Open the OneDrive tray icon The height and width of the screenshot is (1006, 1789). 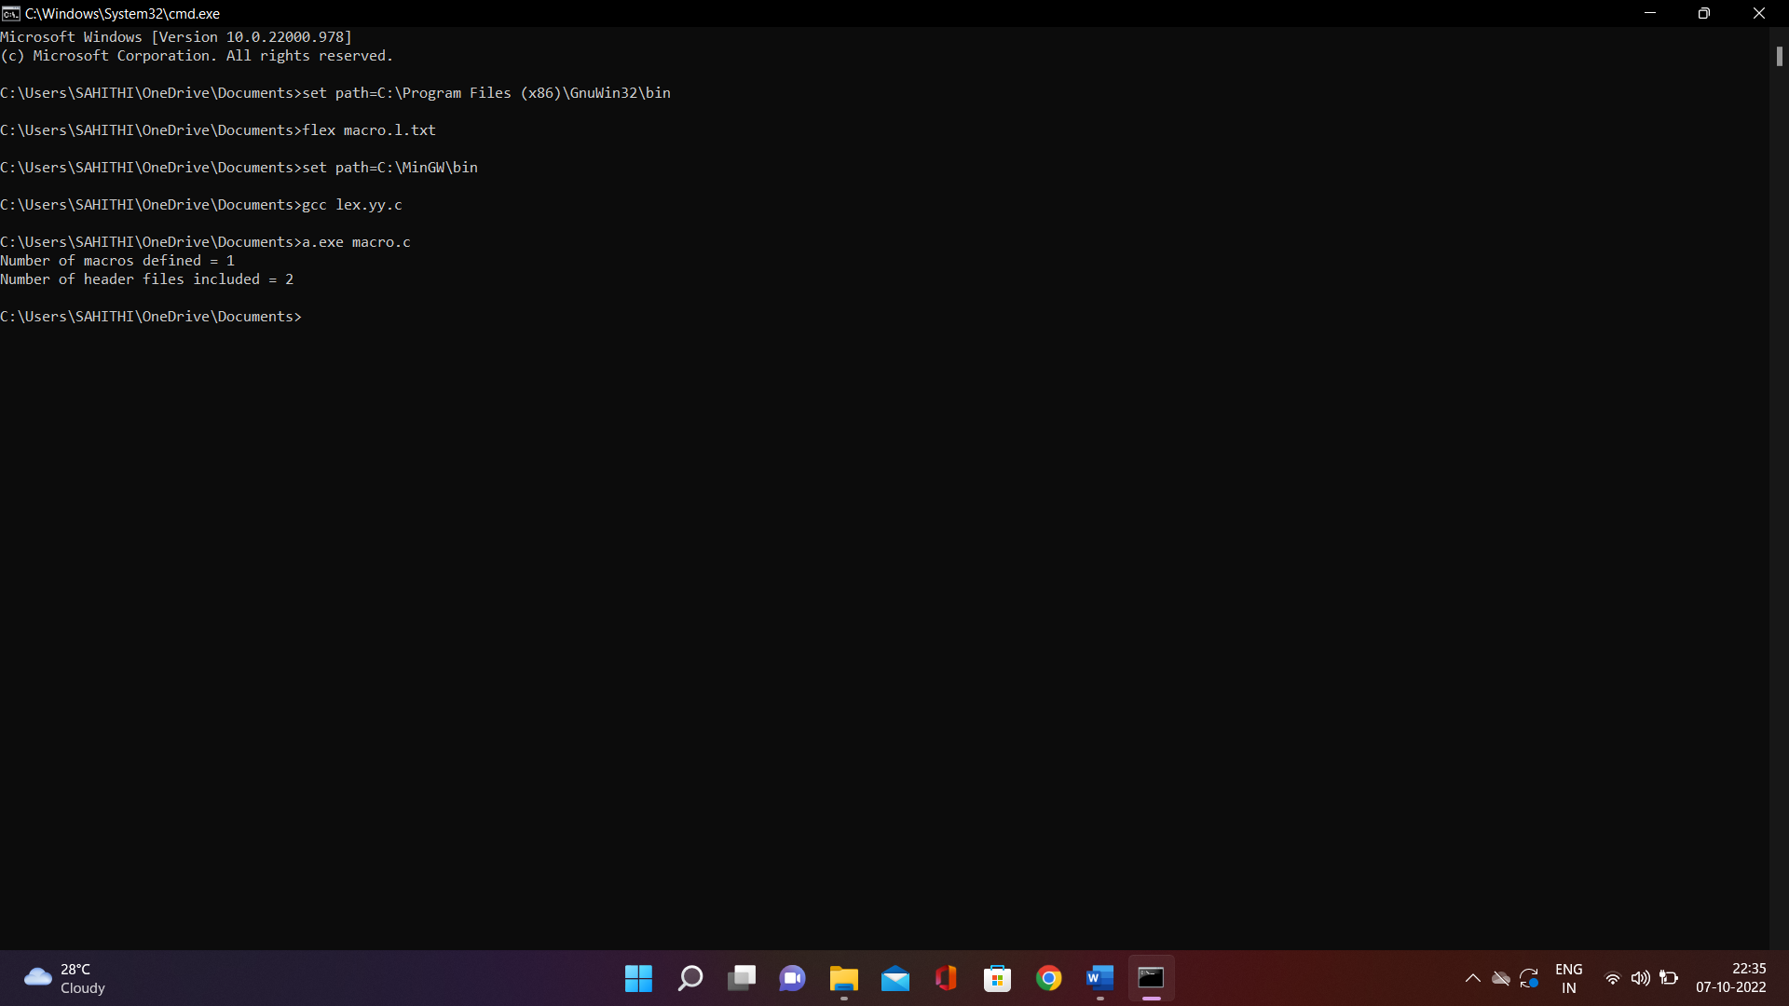(x=1501, y=978)
